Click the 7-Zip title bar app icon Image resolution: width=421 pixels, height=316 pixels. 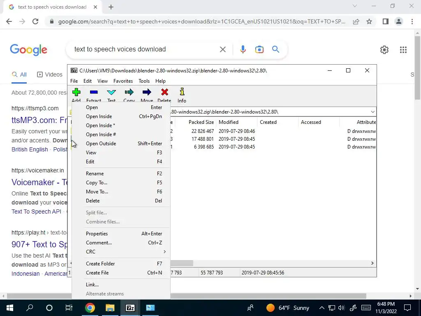[x=74, y=70]
